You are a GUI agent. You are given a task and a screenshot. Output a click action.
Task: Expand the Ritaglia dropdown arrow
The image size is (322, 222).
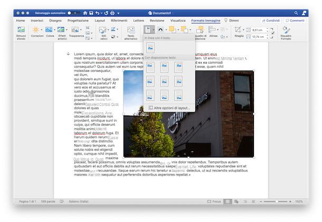click(x=243, y=30)
